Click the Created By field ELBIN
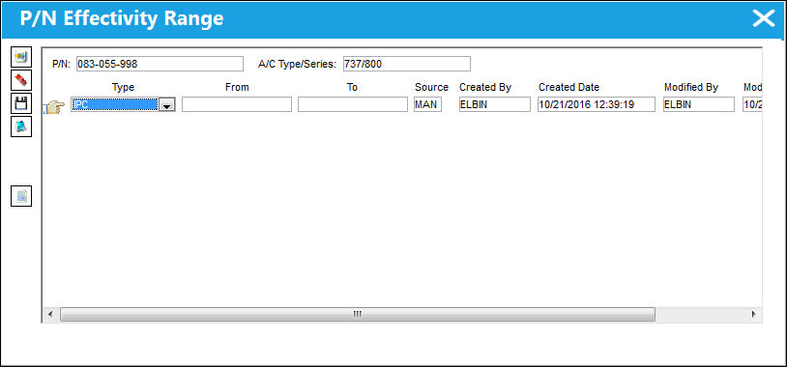The image size is (787, 367). (494, 104)
